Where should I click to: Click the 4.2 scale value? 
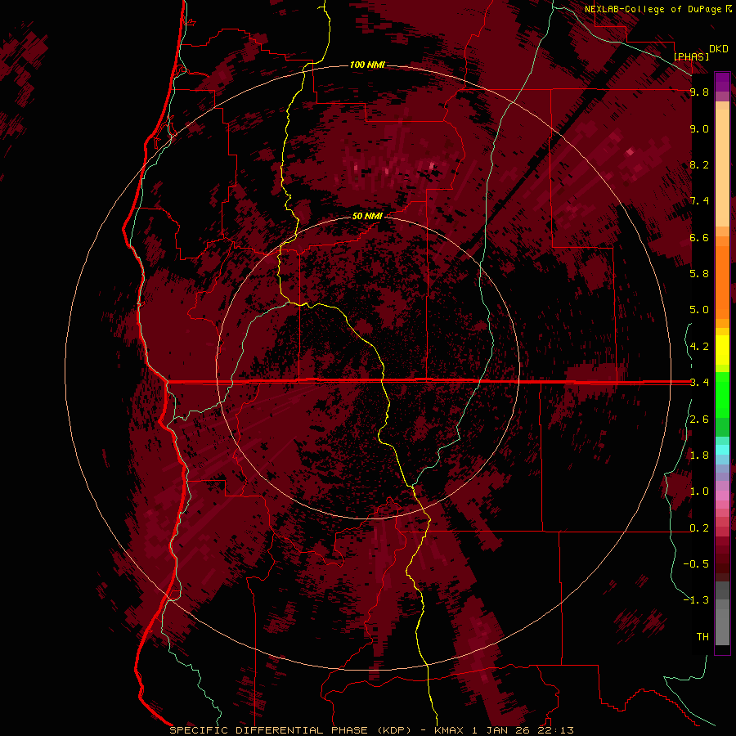click(699, 347)
